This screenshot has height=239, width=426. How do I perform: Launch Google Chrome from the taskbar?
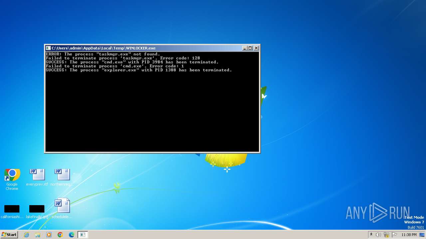60,235
